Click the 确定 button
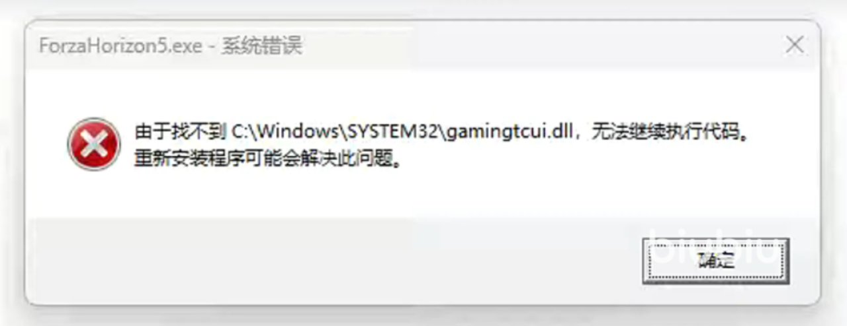Image resolution: width=847 pixels, height=326 pixels. pos(716,261)
